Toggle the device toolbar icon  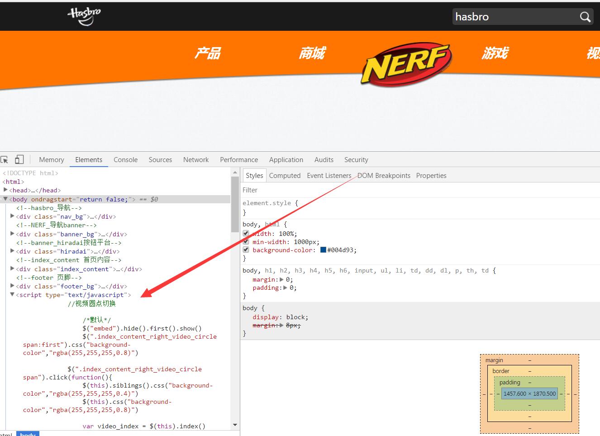[19, 159]
